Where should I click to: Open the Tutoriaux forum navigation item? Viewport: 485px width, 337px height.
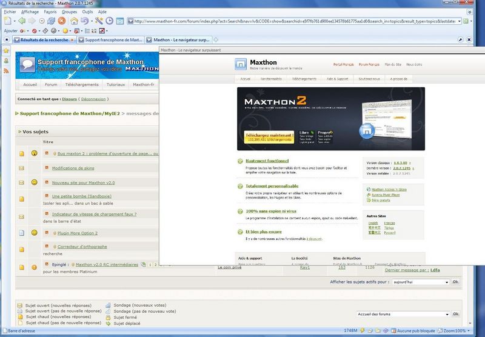[116, 84]
